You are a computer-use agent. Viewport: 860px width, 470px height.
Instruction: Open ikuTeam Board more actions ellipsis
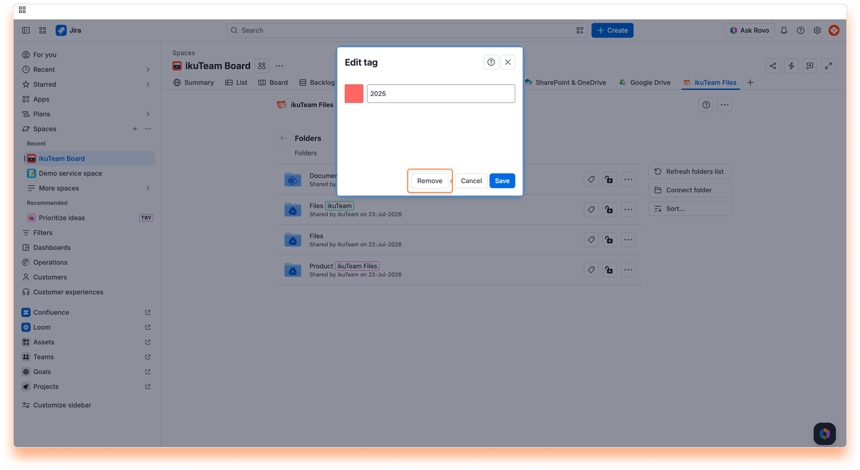tap(279, 66)
